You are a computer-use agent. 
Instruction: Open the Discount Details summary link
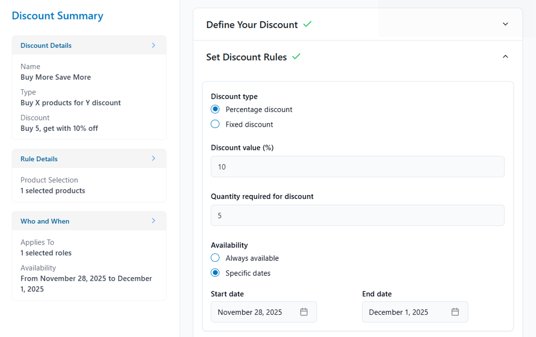click(x=46, y=46)
